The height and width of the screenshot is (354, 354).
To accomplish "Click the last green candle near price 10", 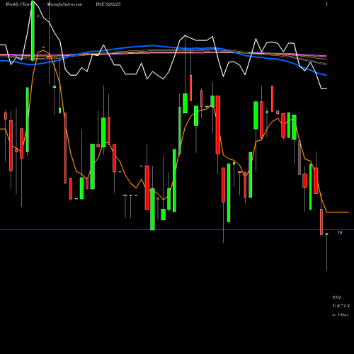I will click(x=326, y=234).
